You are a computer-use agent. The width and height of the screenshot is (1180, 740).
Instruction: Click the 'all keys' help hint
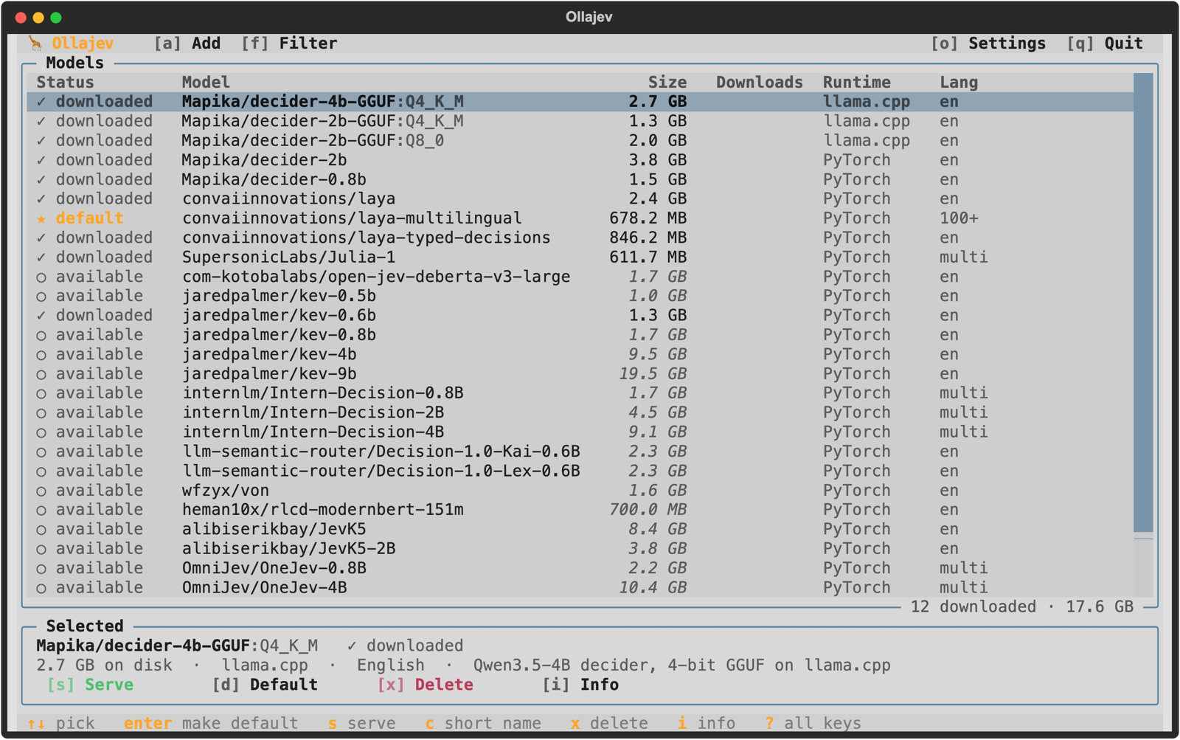click(813, 724)
